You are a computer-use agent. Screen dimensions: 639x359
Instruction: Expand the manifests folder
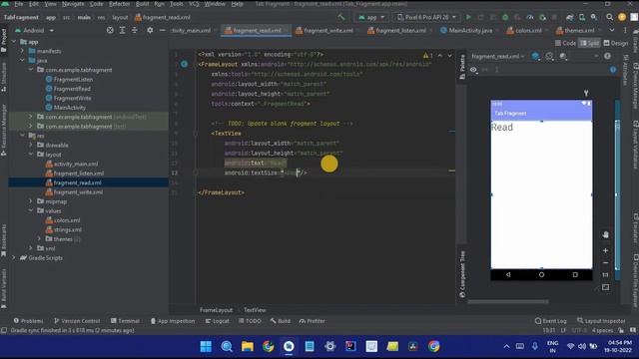click(22, 51)
